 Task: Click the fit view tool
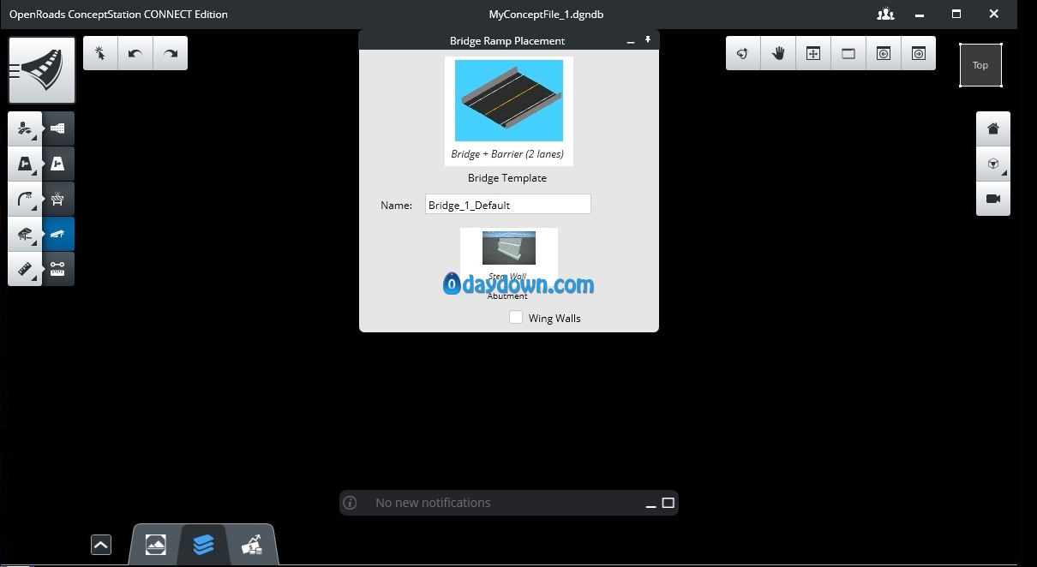[813, 53]
